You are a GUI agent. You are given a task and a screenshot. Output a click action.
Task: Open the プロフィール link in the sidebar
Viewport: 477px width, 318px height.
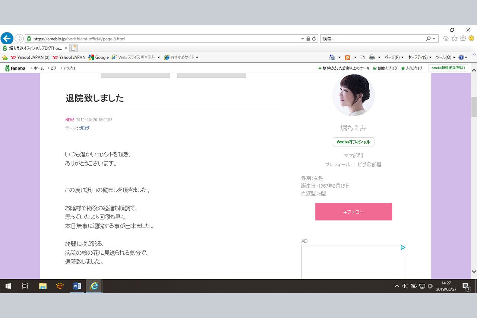[337, 164]
